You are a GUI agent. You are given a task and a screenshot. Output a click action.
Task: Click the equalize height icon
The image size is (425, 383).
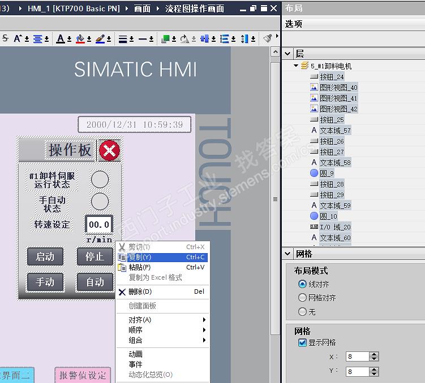pos(244,38)
